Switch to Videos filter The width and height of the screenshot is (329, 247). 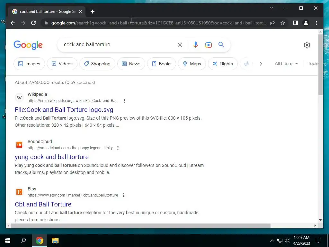point(62,64)
